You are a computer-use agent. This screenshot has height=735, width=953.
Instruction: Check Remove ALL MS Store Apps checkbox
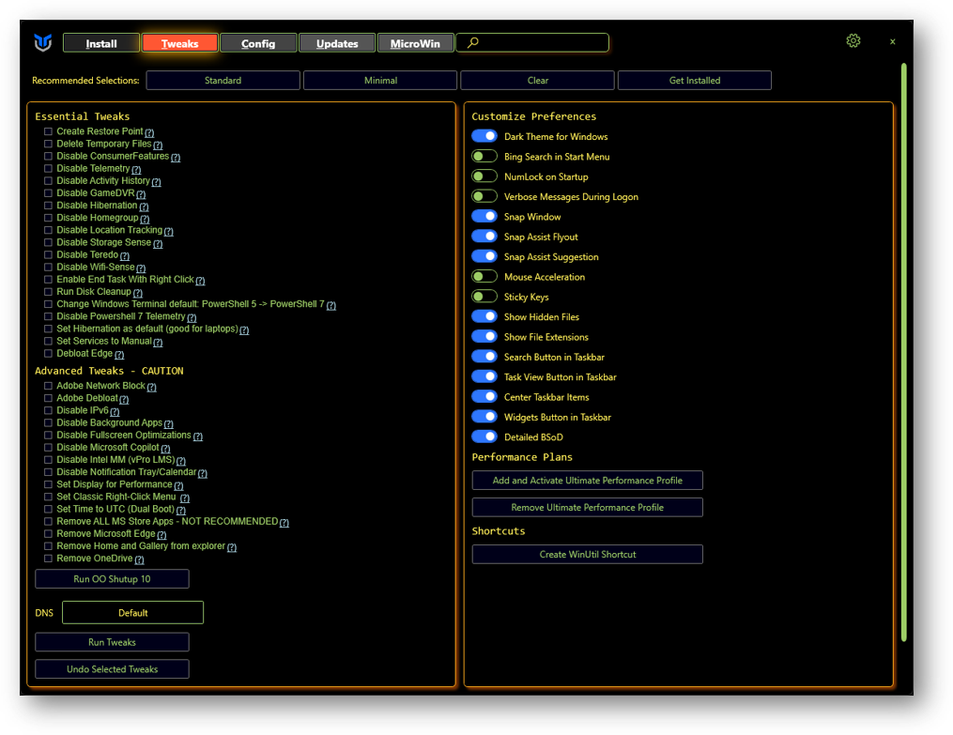[x=48, y=522]
